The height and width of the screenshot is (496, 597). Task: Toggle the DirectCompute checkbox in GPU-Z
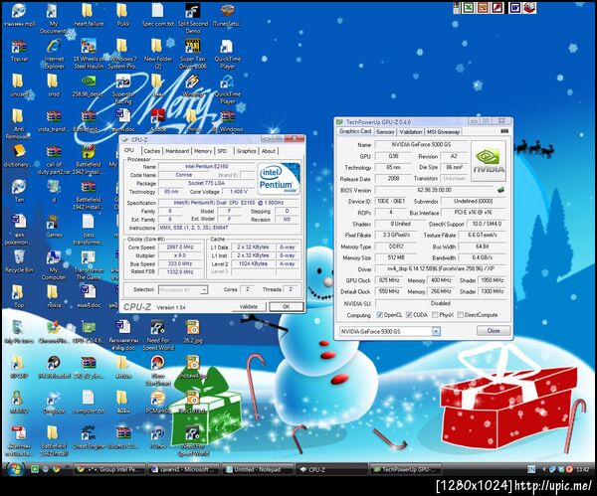coord(461,315)
